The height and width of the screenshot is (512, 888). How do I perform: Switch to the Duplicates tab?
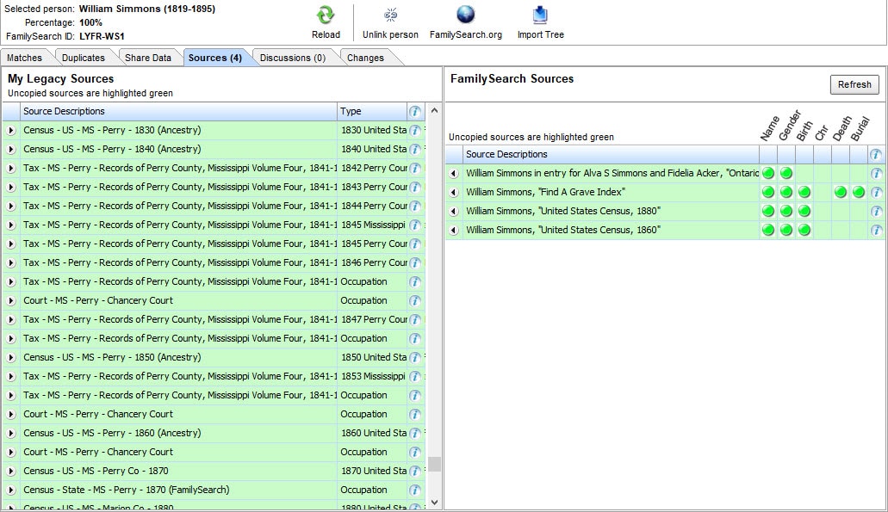tap(84, 58)
